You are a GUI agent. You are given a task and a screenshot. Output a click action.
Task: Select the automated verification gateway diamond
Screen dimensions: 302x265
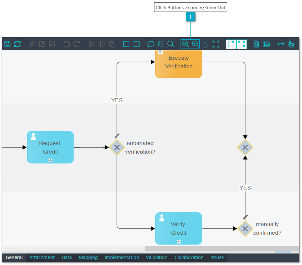click(117, 147)
